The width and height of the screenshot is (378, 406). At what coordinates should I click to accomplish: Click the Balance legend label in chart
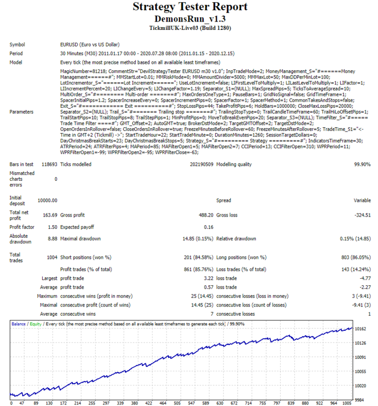(18, 324)
